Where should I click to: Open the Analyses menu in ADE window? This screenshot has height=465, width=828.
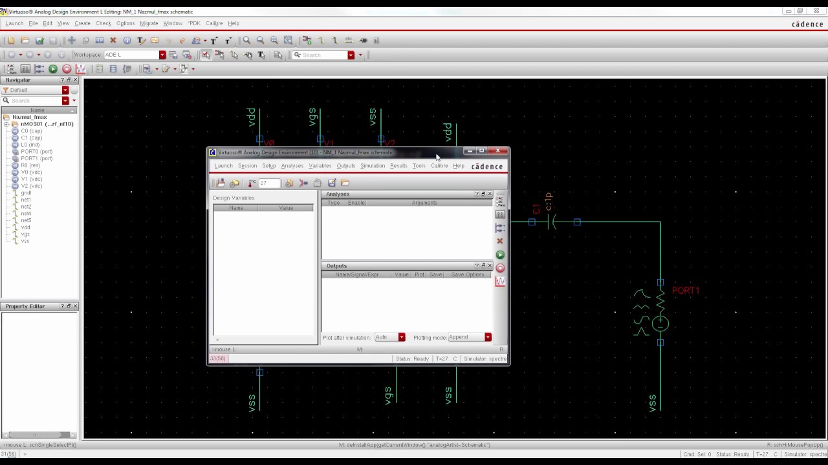pyautogui.click(x=292, y=166)
